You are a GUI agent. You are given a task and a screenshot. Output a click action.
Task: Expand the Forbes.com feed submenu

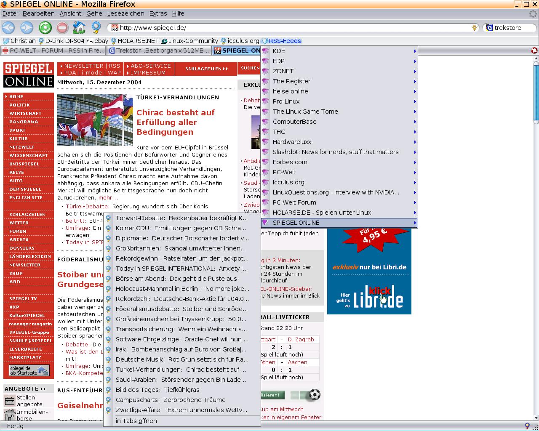(x=415, y=162)
